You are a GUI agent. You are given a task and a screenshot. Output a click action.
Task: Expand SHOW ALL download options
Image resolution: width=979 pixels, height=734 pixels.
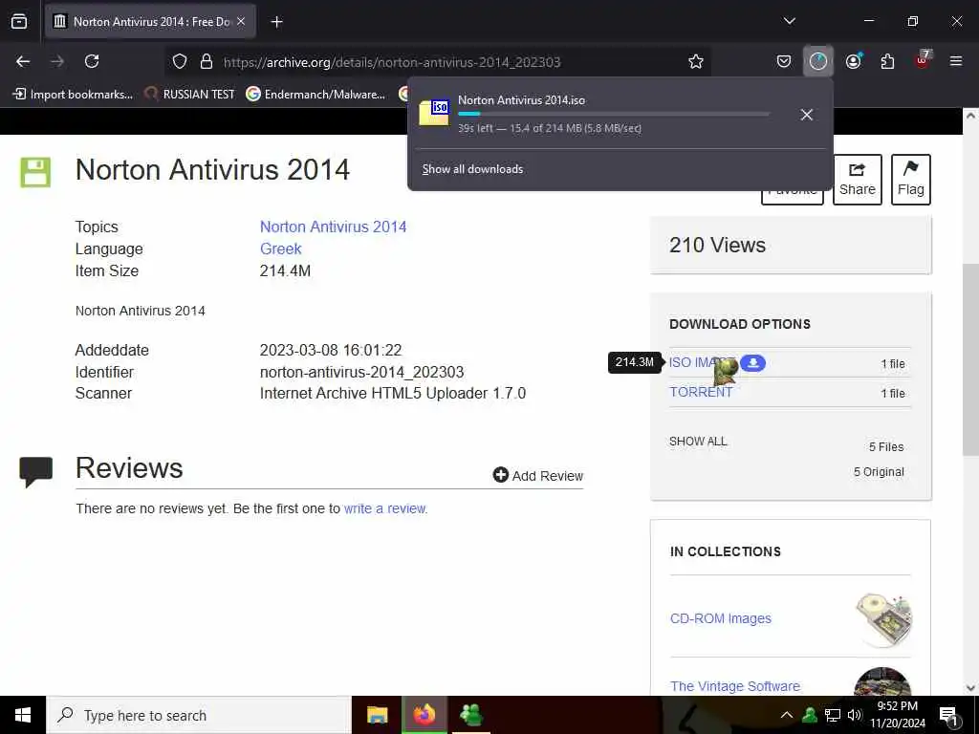[698, 442]
